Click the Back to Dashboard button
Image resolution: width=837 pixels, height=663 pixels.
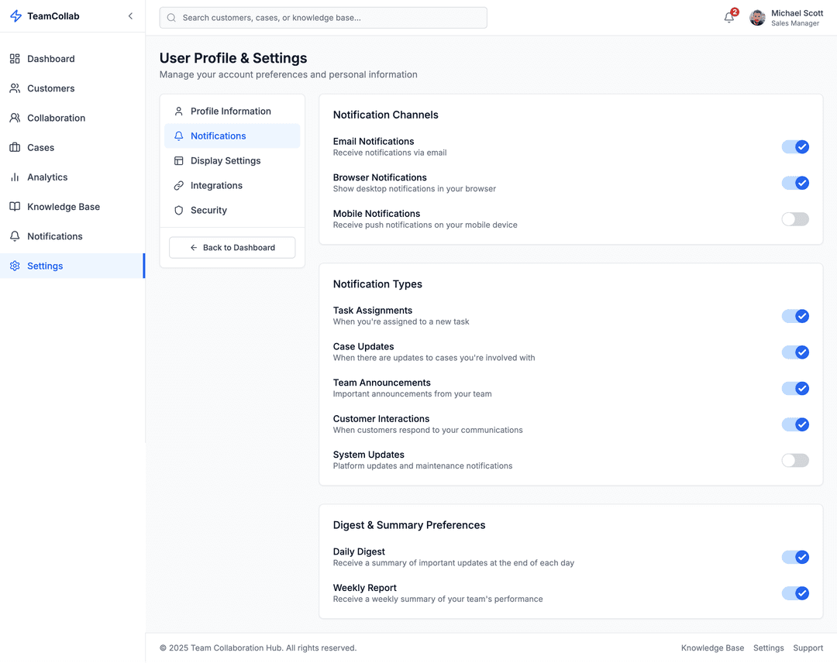pos(232,248)
